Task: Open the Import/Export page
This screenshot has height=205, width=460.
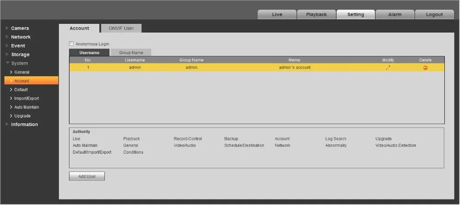Action: click(x=26, y=98)
